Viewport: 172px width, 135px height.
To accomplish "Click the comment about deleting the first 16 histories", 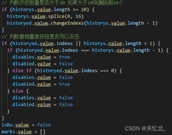I will coord(62,2).
